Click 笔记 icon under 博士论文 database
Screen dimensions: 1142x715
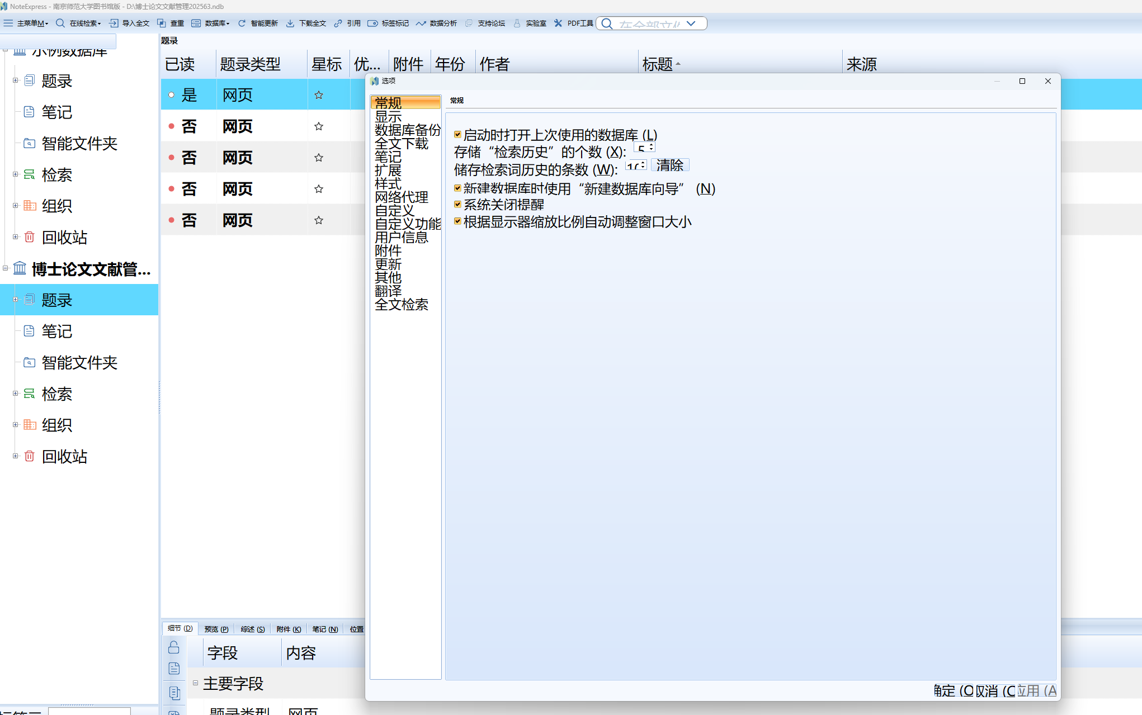(29, 331)
